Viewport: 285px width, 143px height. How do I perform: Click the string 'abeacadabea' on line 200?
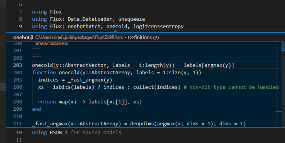[51, 43]
